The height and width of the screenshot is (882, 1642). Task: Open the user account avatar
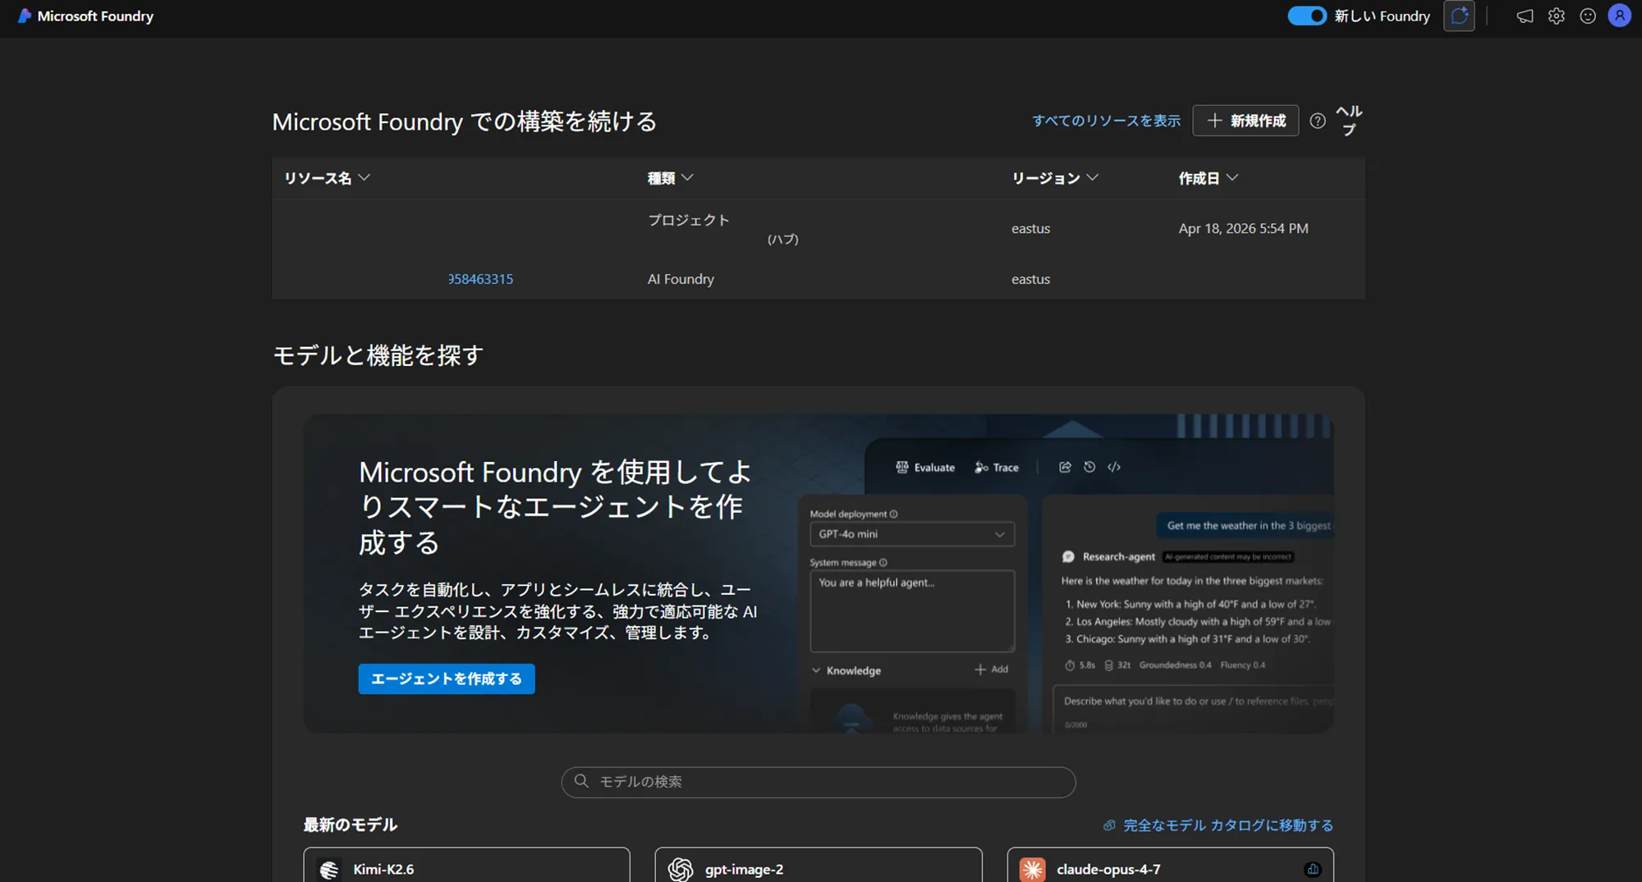[1619, 16]
